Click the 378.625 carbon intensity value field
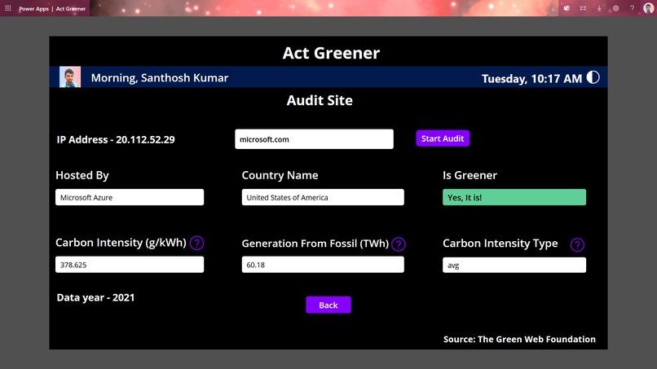The image size is (657, 369). [130, 265]
